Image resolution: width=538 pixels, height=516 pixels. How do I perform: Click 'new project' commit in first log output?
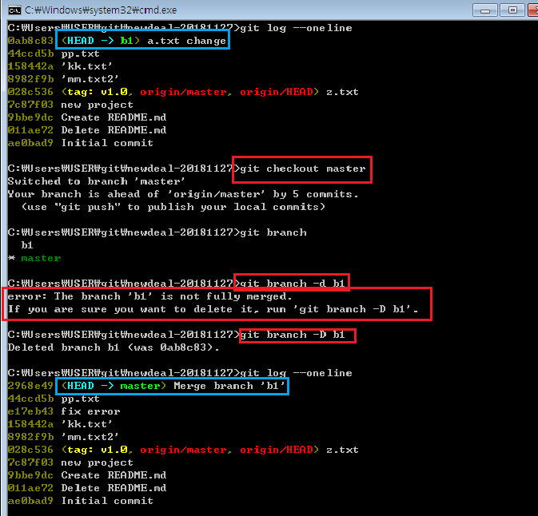click(97, 105)
